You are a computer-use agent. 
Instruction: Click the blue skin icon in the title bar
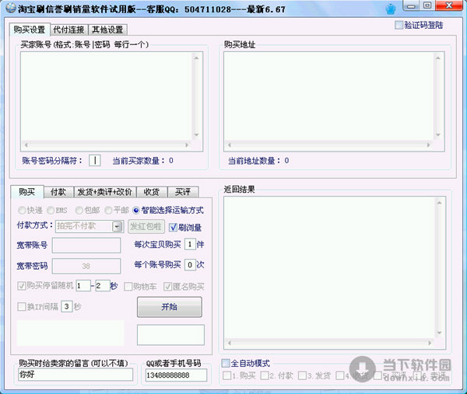tap(412, 10)
